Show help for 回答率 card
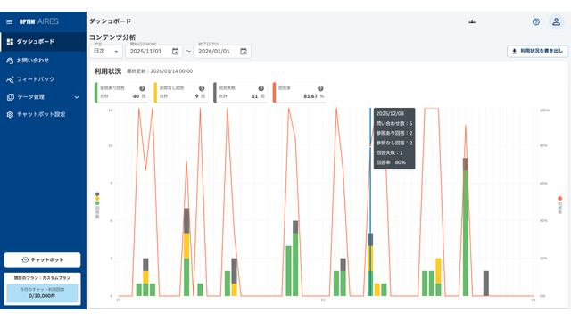Screen dimensions: 571x321 click(320, 88)
